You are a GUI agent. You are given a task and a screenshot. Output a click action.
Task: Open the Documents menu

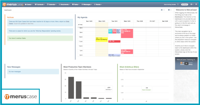pyautogui.click(x=64, y=4)
